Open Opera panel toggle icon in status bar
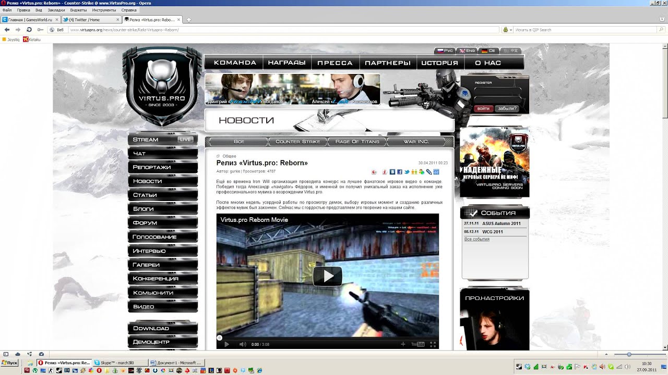This screenshot has width=668, height=375. [6, 354]
